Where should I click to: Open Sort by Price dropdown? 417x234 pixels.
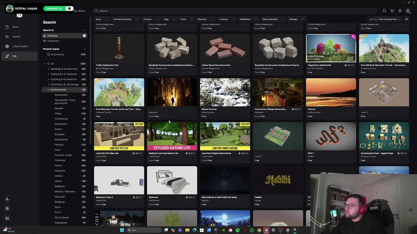point(385,19)
